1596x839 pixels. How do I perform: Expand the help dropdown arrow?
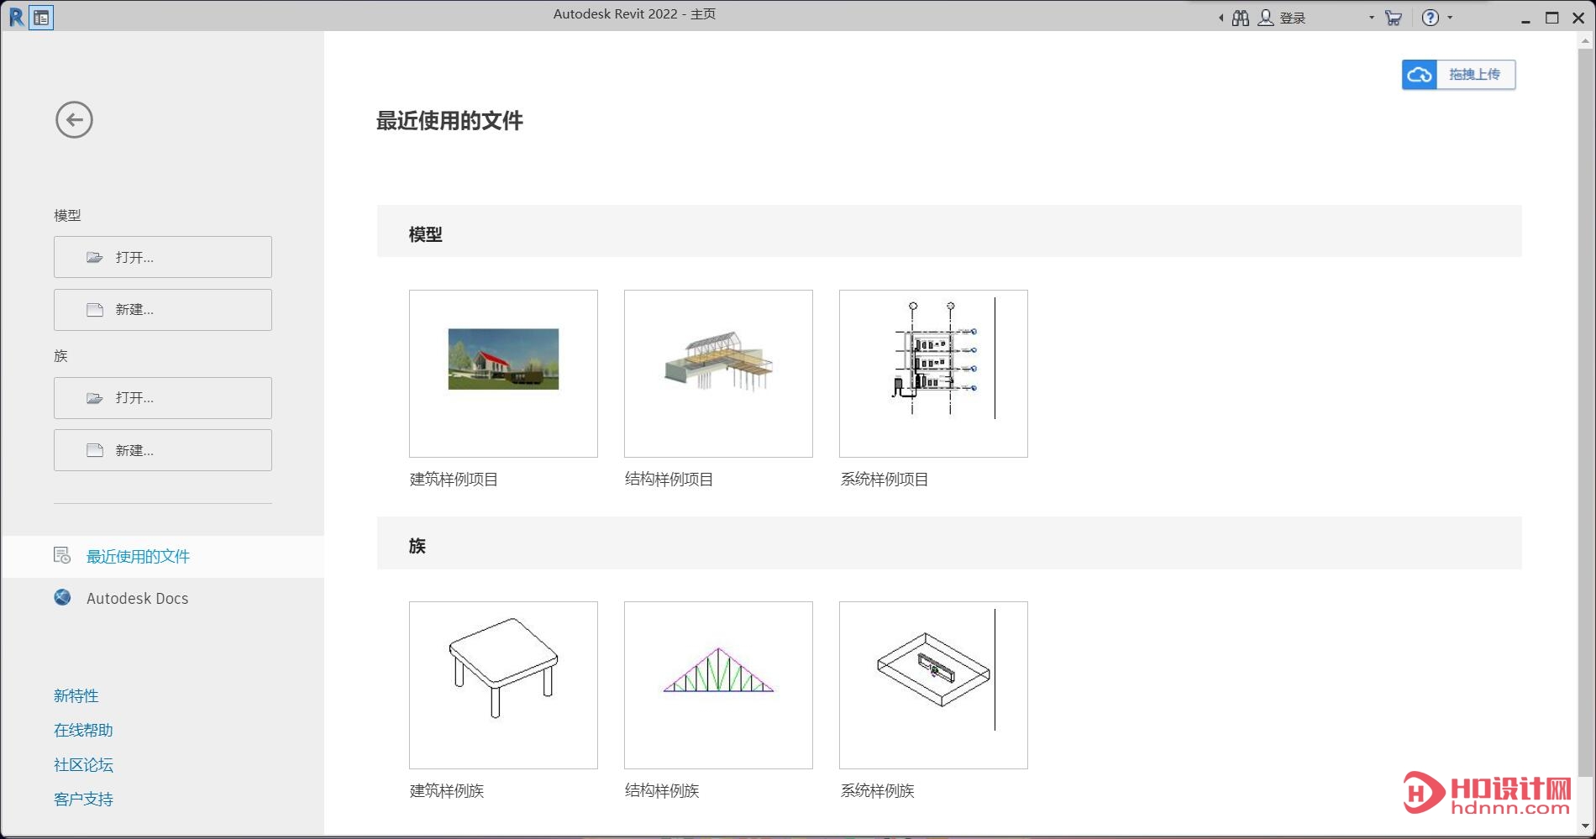(1450, 18)
